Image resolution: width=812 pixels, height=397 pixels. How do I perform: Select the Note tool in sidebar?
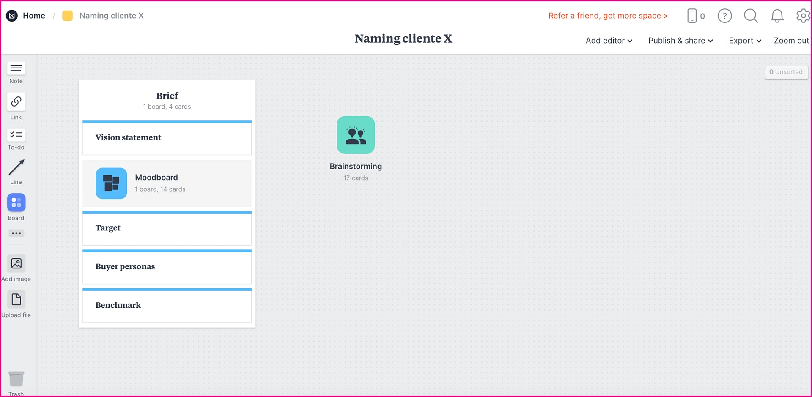[16, 68]
